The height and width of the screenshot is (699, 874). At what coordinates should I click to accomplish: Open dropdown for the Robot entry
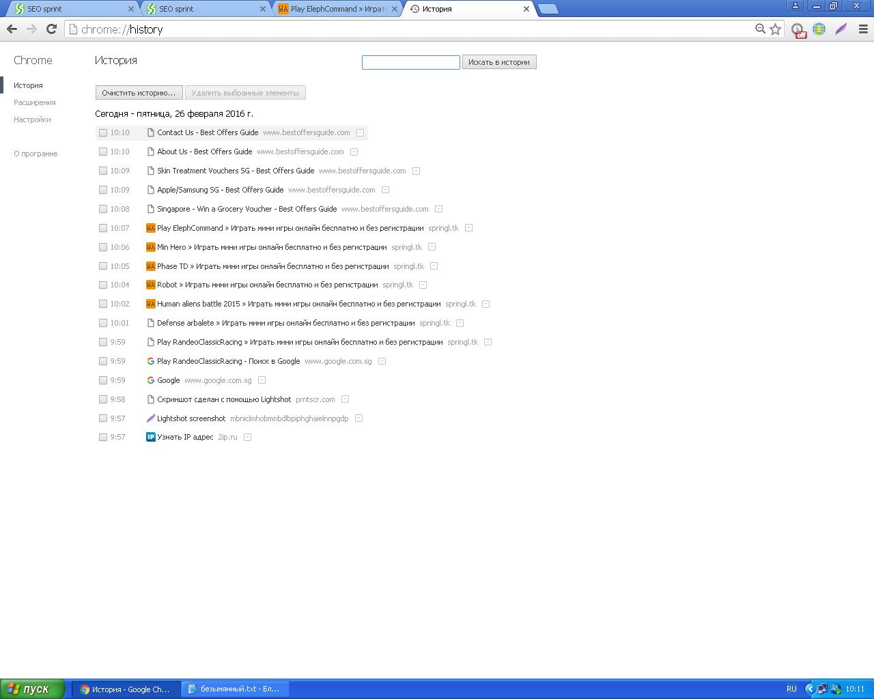[423, 285]
